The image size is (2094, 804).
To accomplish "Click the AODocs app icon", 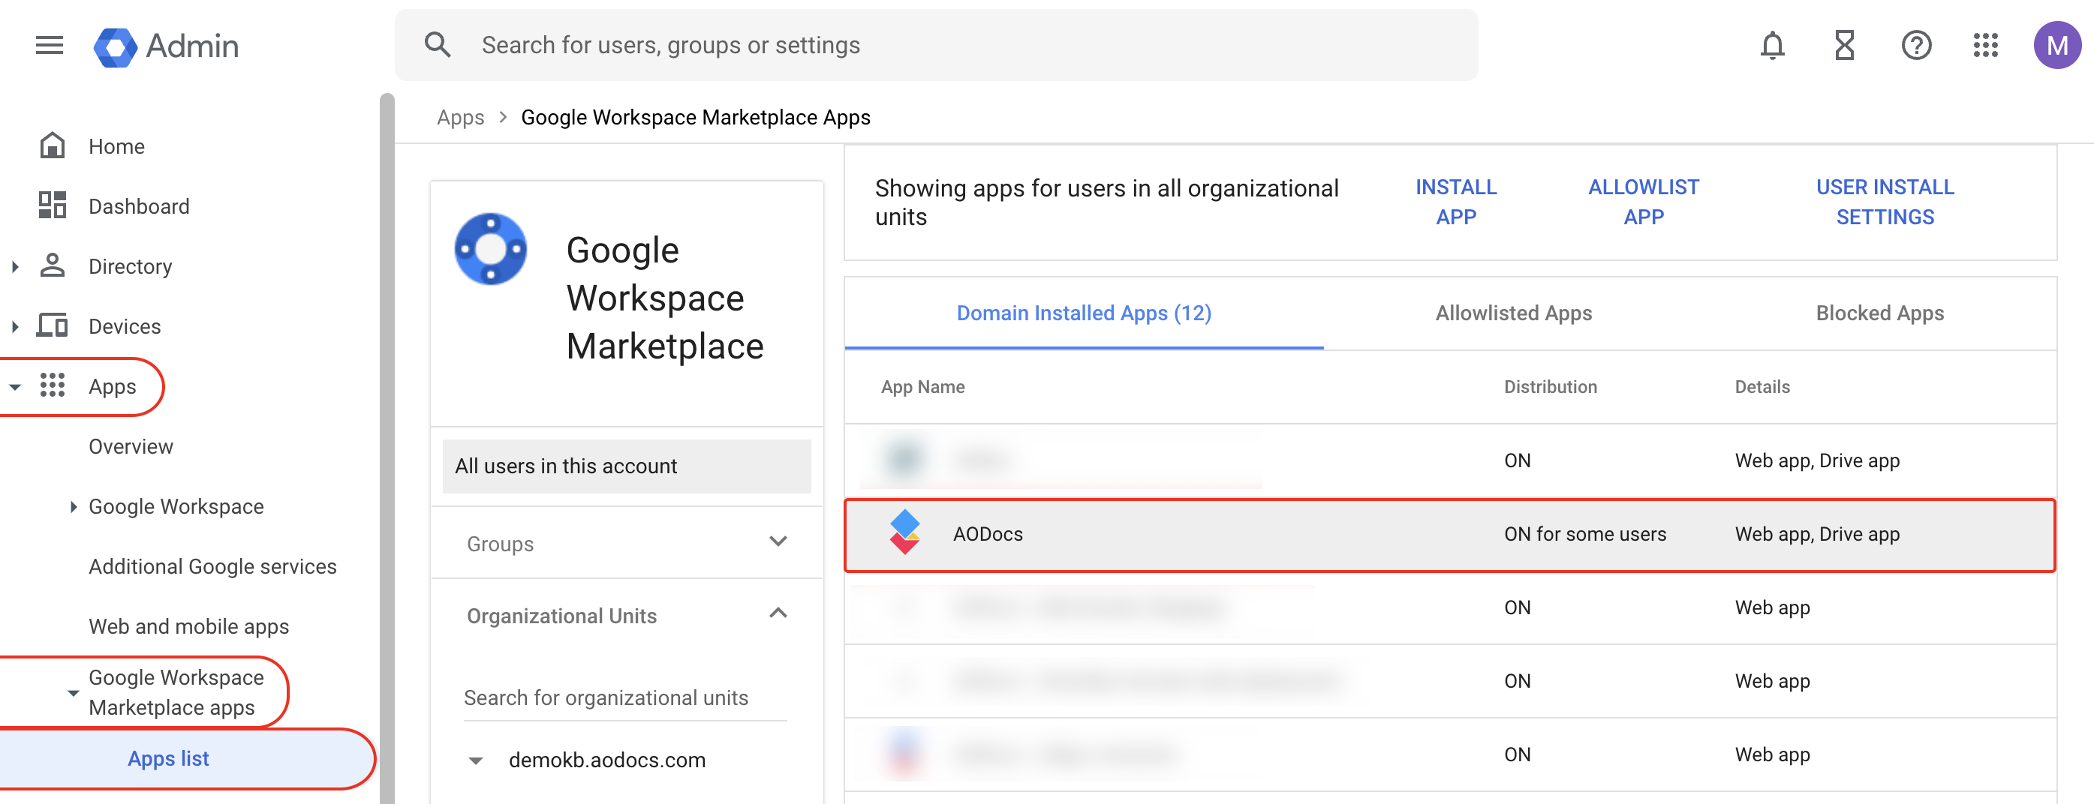I will pos(904,532).
